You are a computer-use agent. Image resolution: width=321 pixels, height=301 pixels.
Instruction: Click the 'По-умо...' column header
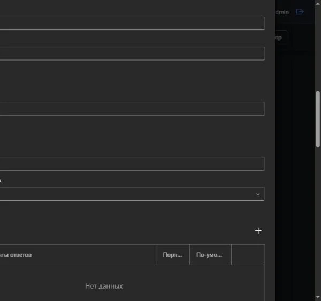(x=210, y=255)
